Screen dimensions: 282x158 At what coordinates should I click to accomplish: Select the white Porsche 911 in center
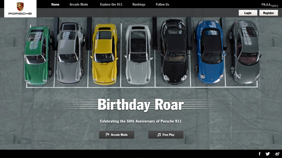click(138, 54)
